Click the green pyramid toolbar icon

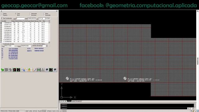tap(29, 70)
